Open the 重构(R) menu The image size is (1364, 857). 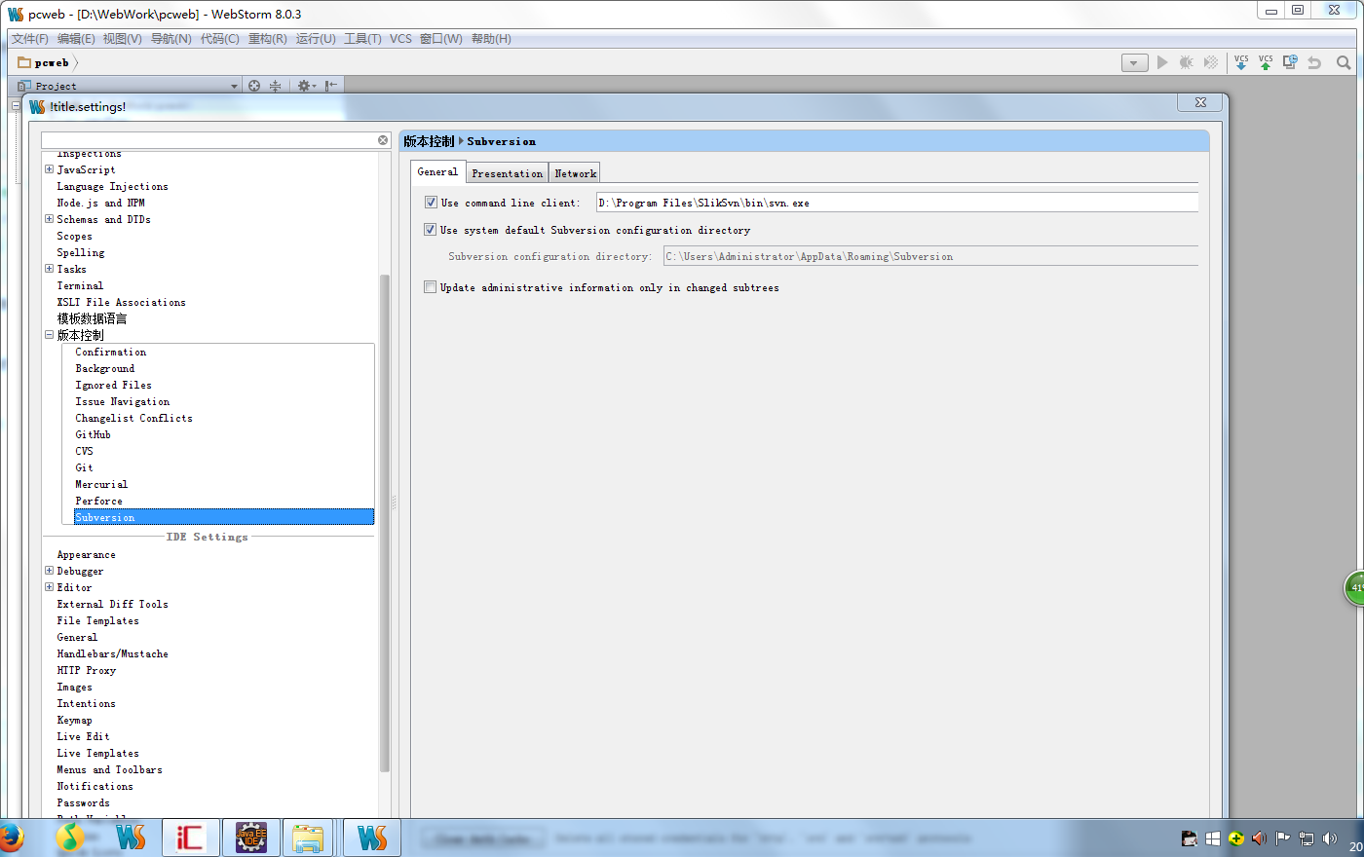tap(268, 39)
